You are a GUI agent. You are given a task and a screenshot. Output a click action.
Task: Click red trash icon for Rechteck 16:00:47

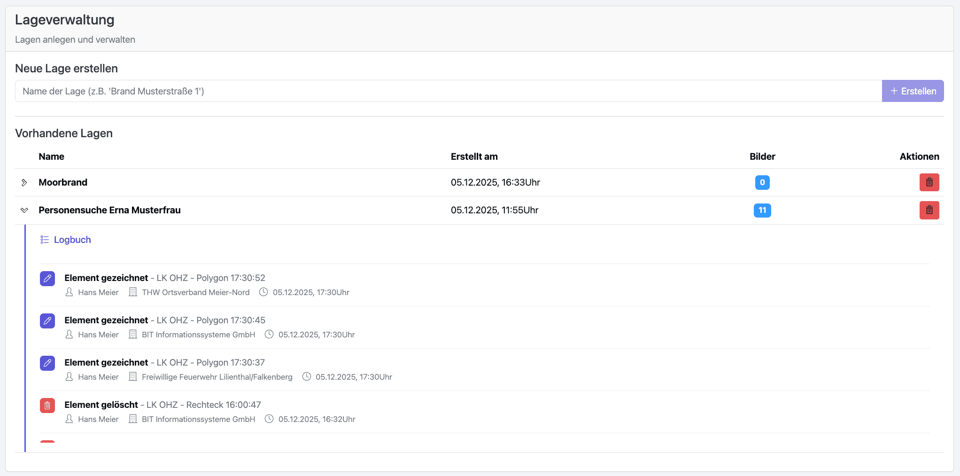(x=47, y=406)
